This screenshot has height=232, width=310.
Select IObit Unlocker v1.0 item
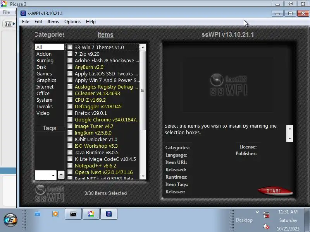[96, 139]
